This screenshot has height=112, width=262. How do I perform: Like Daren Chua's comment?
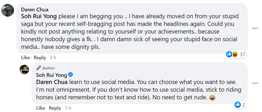point(26,58)
